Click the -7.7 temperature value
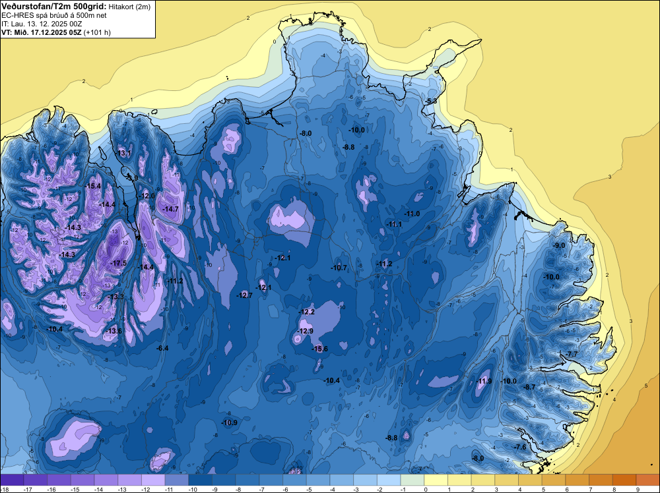 pyautogui.click(x=572, y=355)
